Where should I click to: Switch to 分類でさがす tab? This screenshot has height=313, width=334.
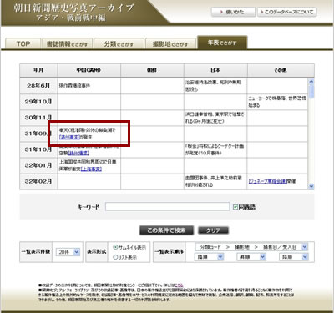(119, 43)
